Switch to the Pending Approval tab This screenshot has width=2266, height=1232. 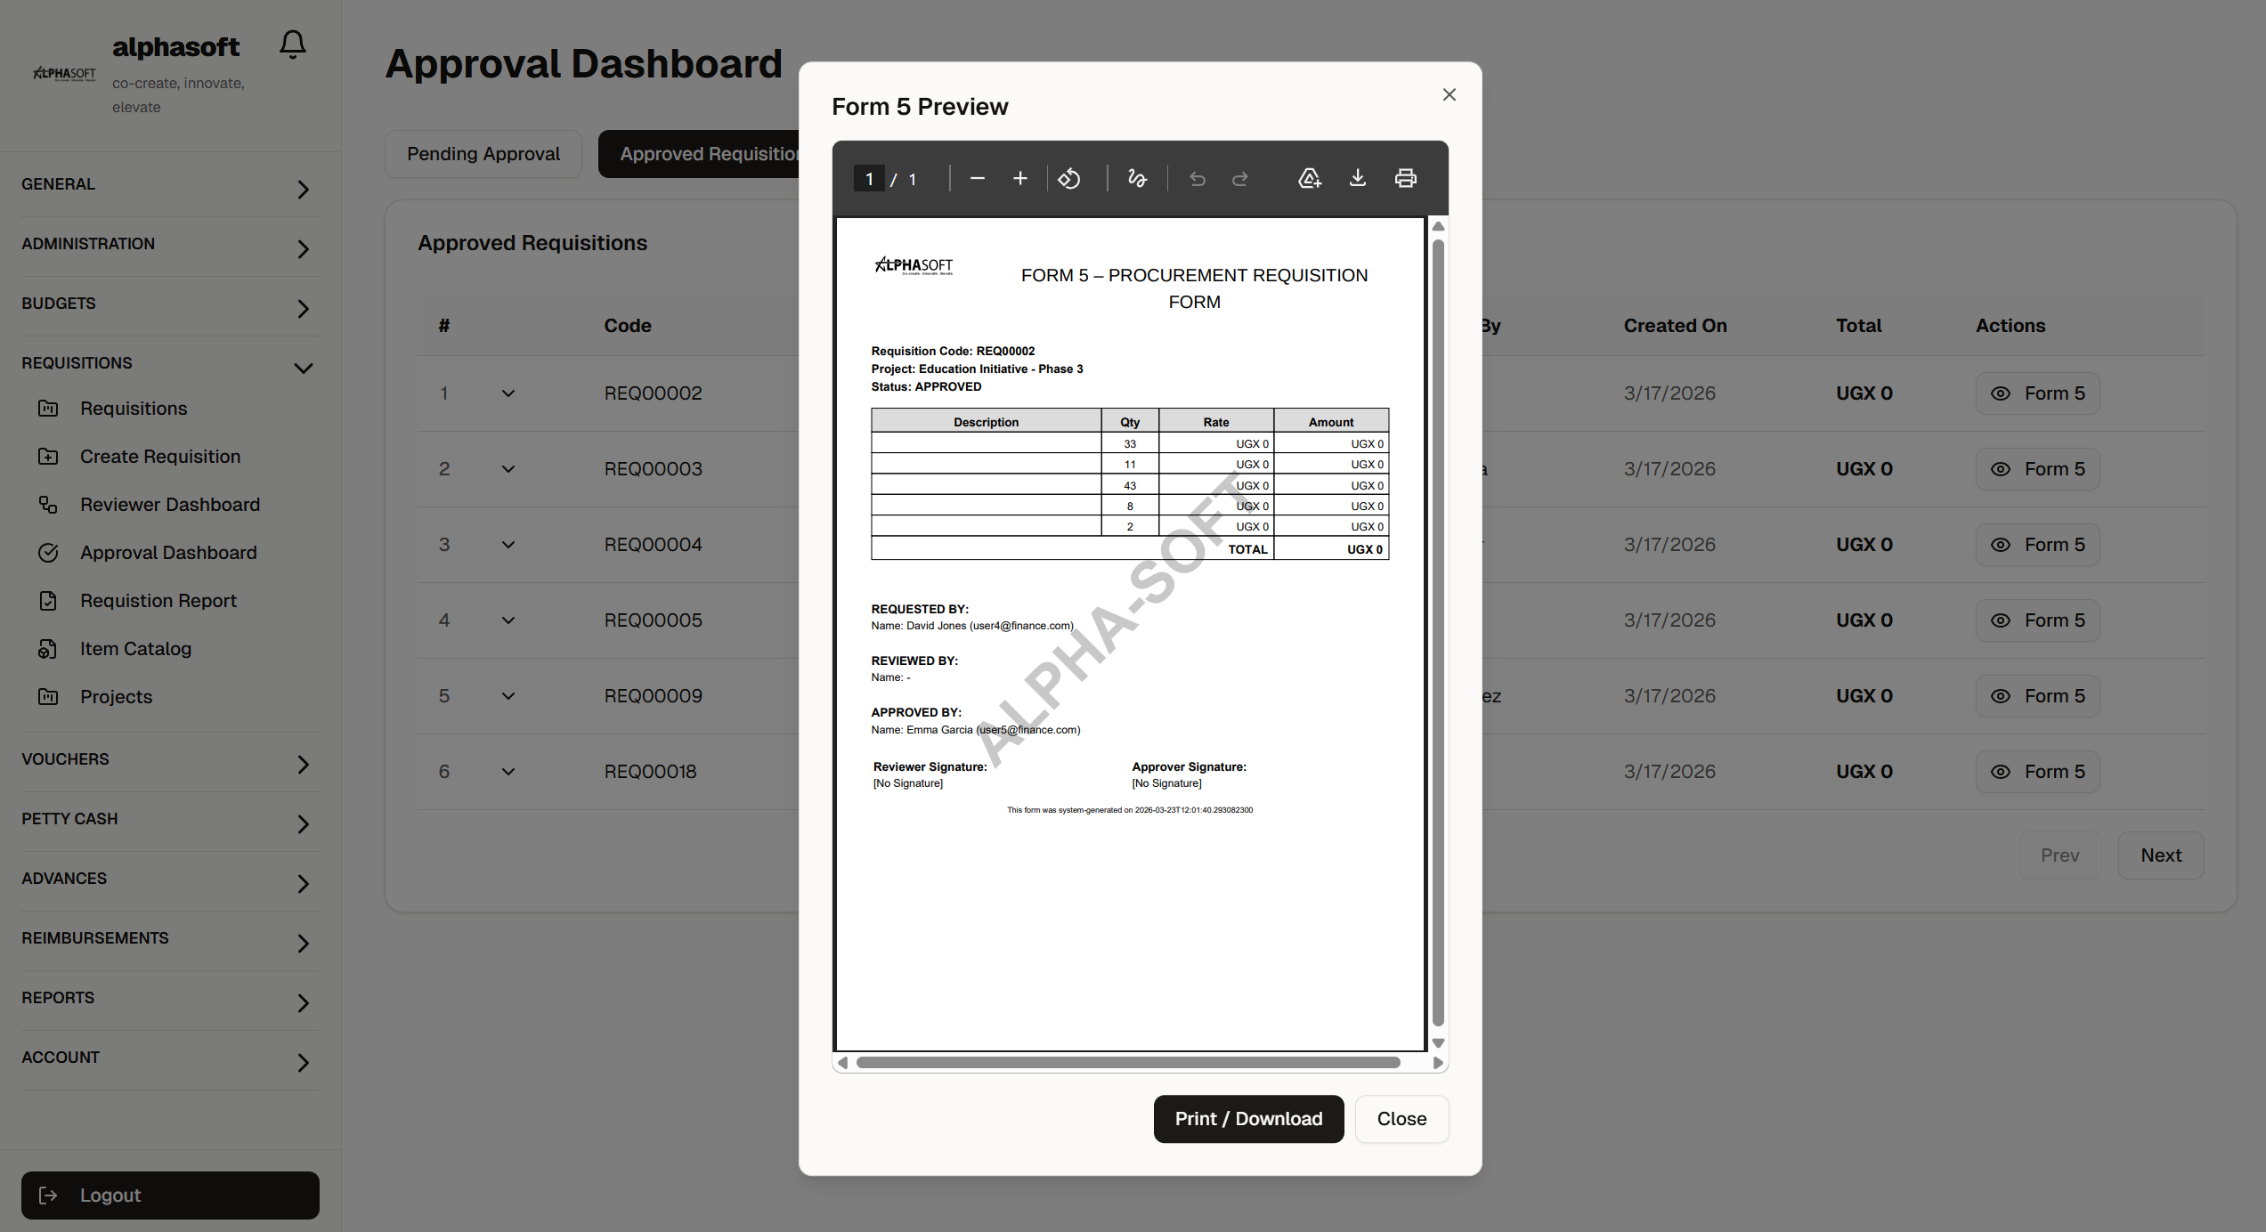(x=483, y=153)
